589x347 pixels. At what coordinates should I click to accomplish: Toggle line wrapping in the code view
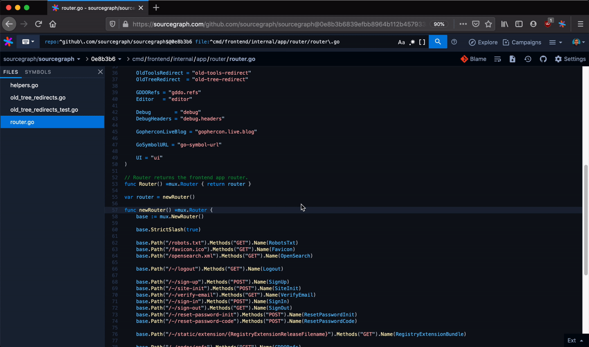[497, 59]
